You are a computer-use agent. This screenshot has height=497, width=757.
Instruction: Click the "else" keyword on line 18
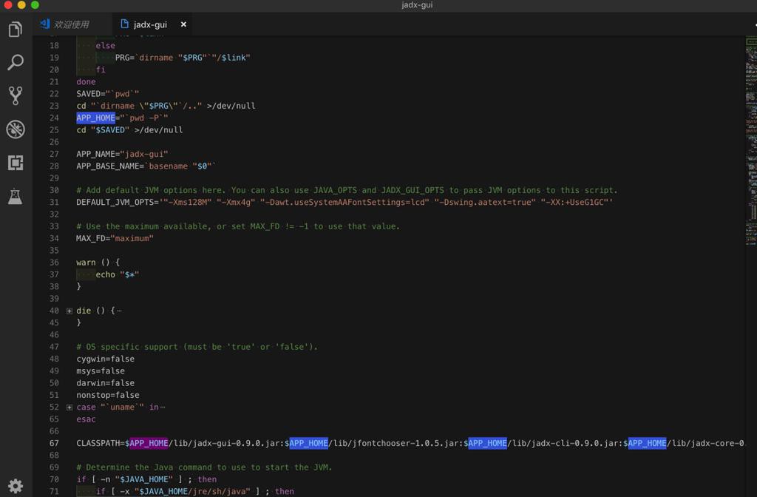(x=105, y=45)
